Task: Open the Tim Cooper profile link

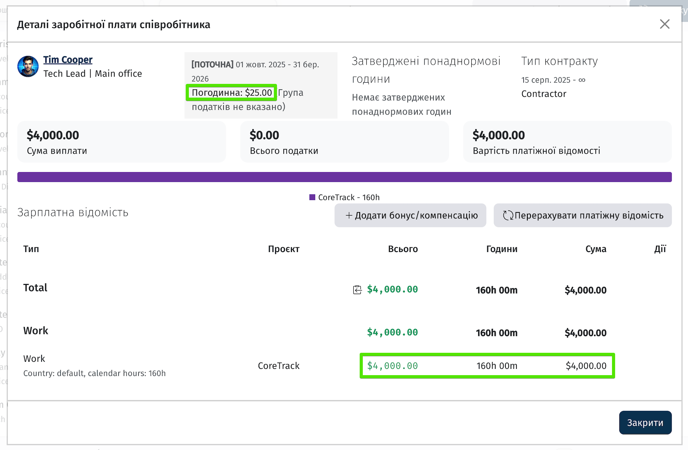Action: tap(68, 60)
